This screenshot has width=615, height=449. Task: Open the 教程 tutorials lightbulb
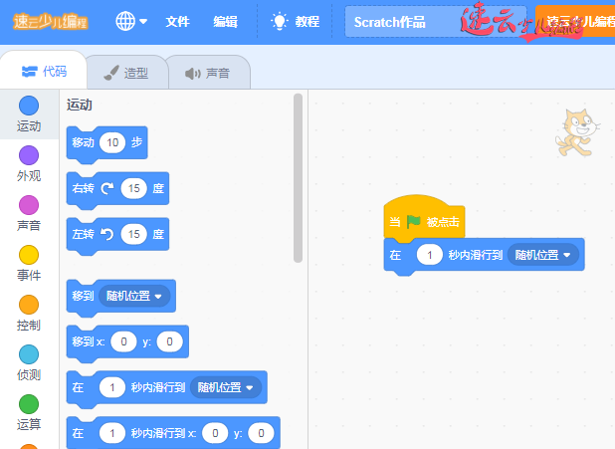pos(296,22)
